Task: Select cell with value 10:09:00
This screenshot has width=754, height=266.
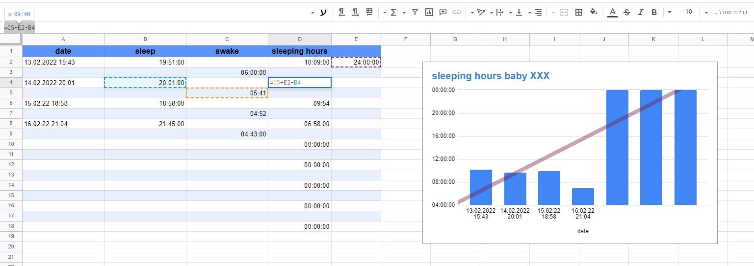Action: [300, 62]
